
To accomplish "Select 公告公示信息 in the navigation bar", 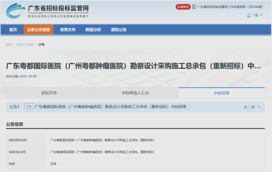I will coord(38,29).
